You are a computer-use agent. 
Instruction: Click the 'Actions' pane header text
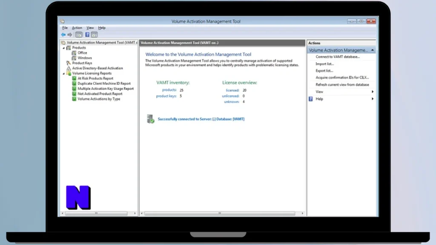(314, 43)
